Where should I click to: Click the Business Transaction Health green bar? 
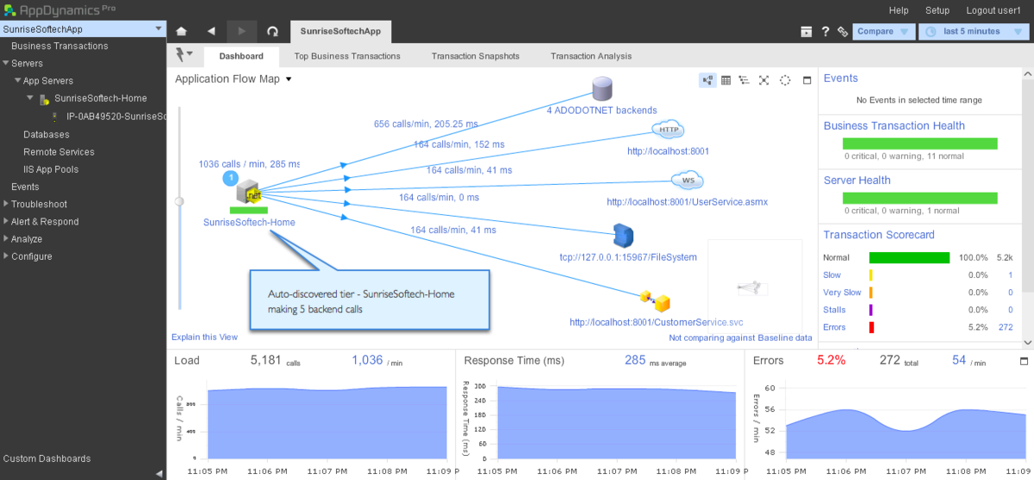tap(919, 144)
